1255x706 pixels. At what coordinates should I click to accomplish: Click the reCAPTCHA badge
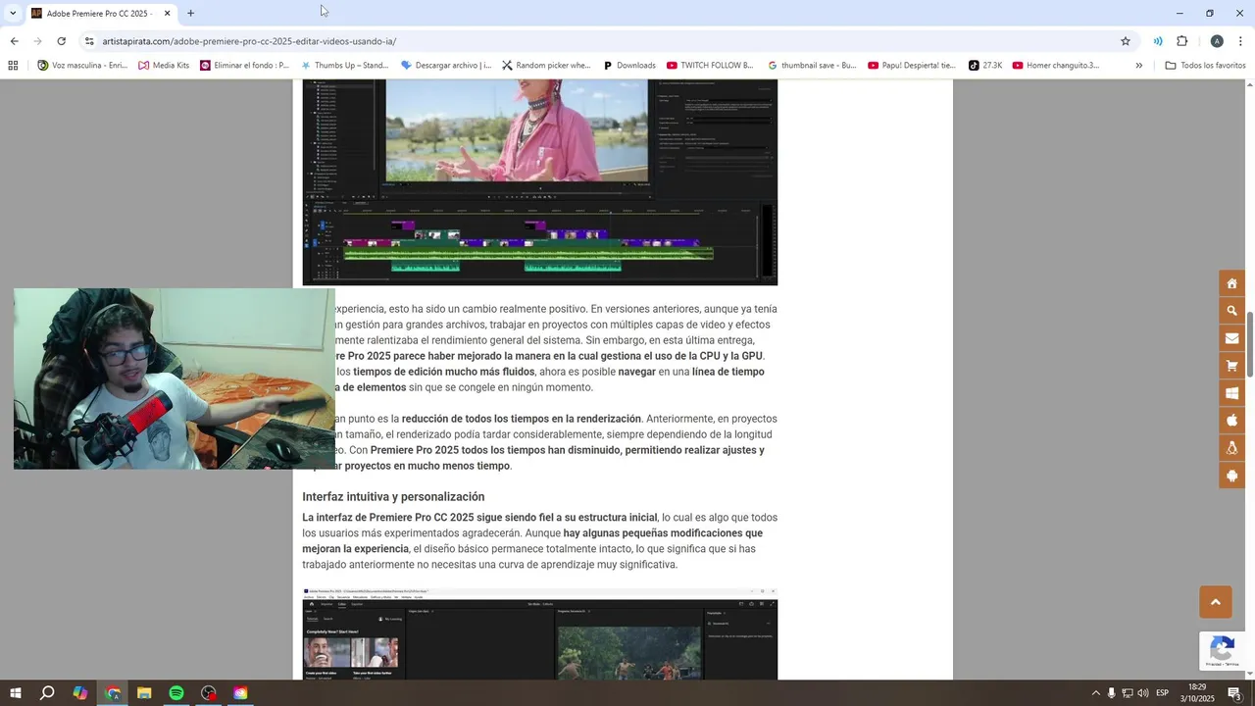coord(1222,650)
